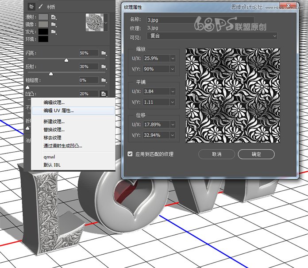The width and height of the screenshot is (308, 268).
Task: Open the roughness texture folder icon
Action: tap(104, 80)
